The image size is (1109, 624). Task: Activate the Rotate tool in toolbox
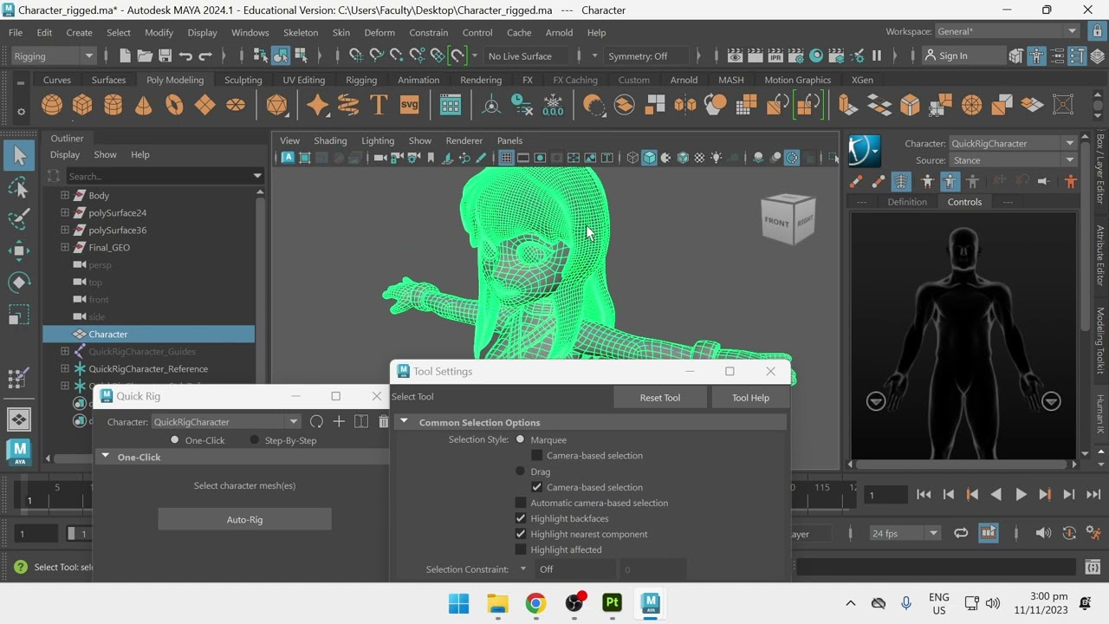[19, 282]
